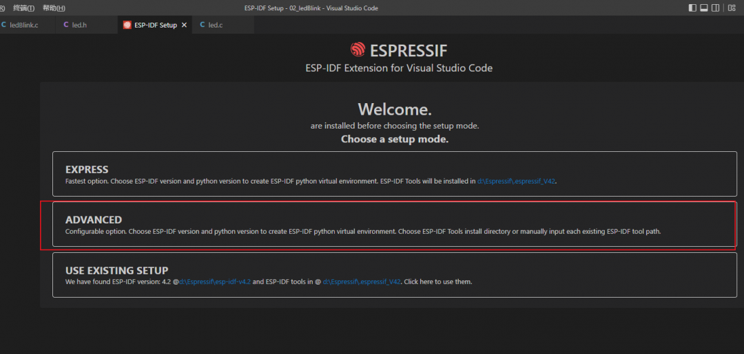Image resolution: width=744 pixels, height=354 pixels.
Task: Toggle the bottom panel layout icon
Action: [704, 8]
